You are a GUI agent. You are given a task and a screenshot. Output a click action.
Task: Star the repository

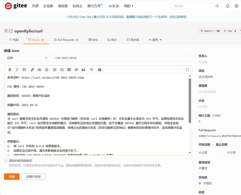pos(228,31)
